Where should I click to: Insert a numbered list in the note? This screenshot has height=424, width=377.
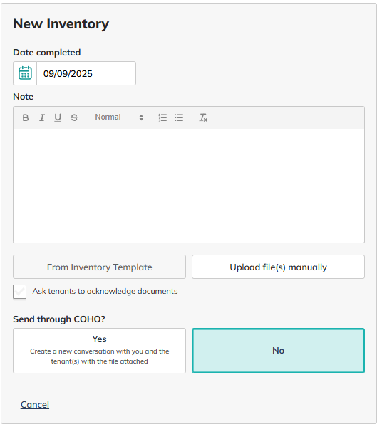pyautogui.click(x=162, y=117)
